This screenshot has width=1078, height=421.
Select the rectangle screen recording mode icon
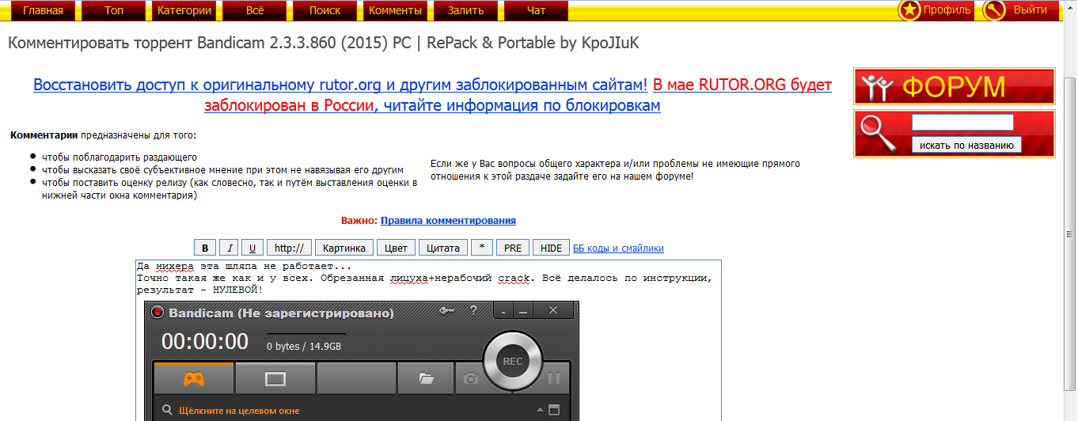pyautogui.click(x=275, y=379)
